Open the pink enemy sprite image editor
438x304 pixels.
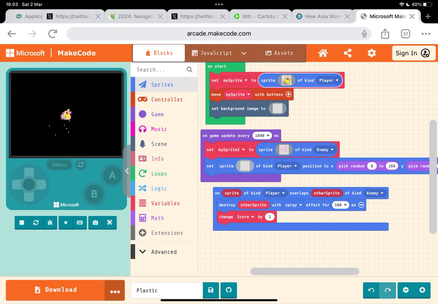284,150
